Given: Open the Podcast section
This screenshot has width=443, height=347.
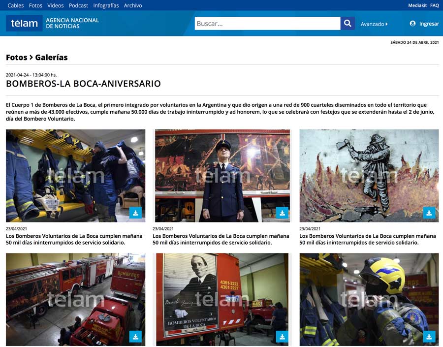Looking at the screenshot, I should (78, 5).
